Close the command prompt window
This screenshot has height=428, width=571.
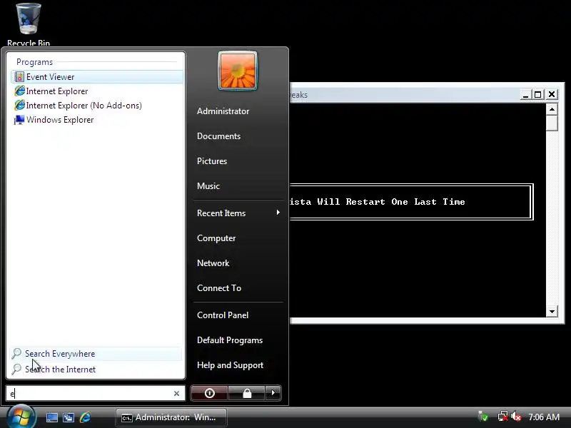tap(552, 95)
